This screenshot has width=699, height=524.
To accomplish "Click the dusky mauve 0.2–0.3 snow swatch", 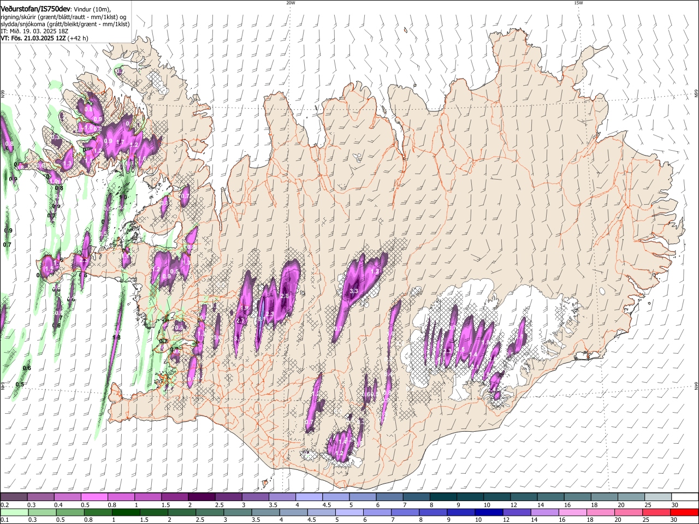I will [14, 497].
